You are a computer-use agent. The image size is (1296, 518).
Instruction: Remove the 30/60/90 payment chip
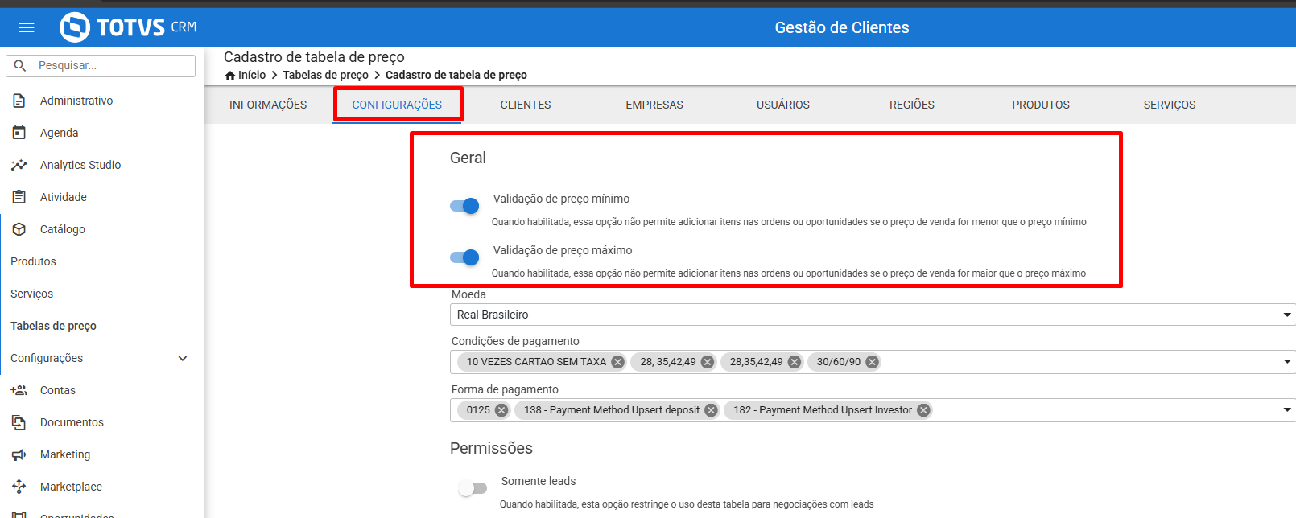(x=872, y=362)
